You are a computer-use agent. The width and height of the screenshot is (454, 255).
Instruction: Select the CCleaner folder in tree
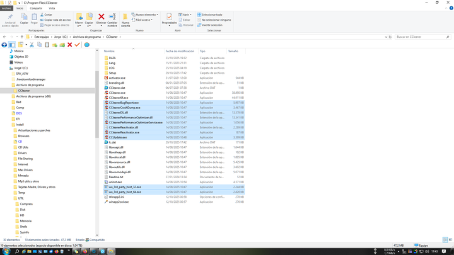[24, 91]
